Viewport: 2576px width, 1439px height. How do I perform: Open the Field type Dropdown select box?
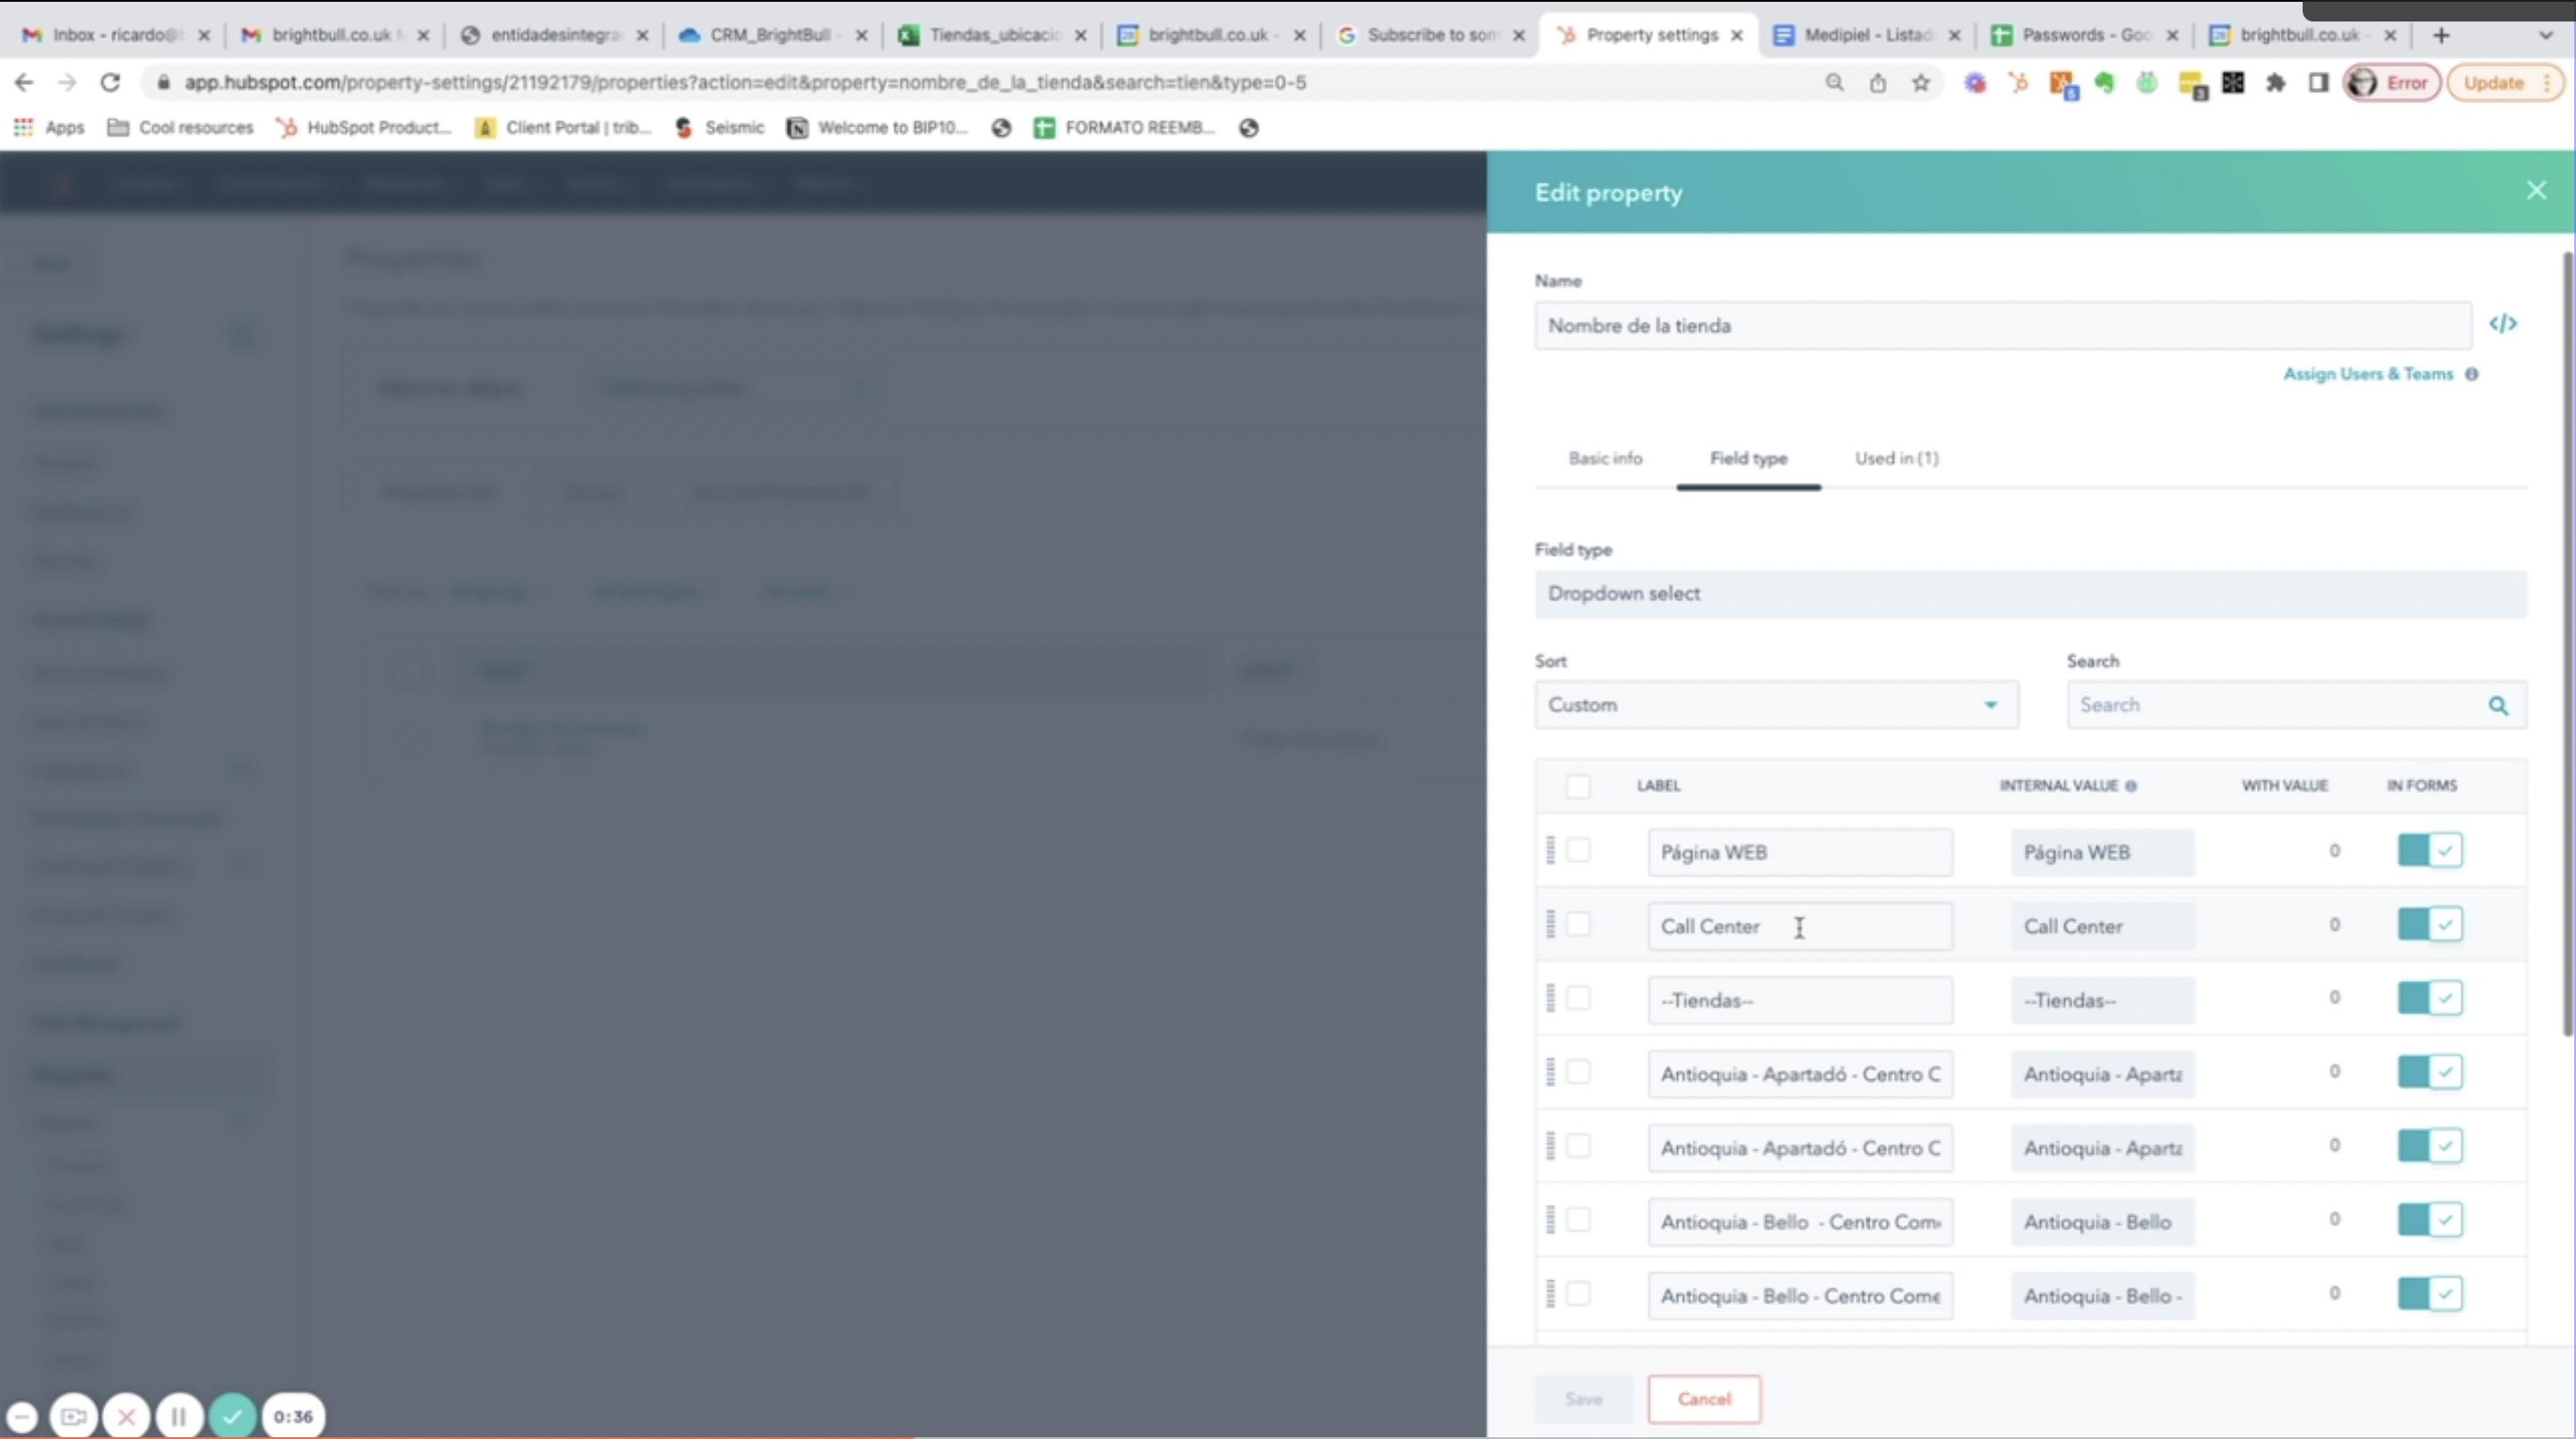tap(2030, 594)
